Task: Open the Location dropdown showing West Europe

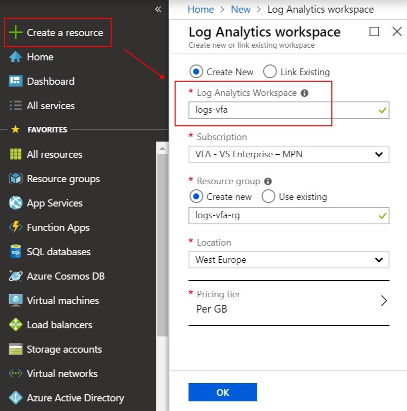Action: [x=289, y=260]
